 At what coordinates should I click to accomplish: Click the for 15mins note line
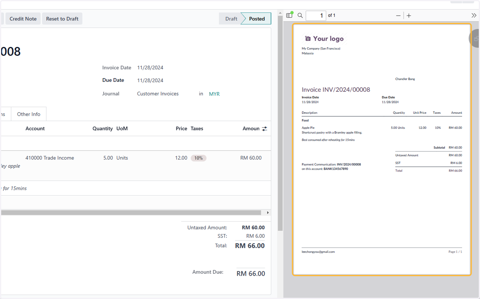coord(14,188)
